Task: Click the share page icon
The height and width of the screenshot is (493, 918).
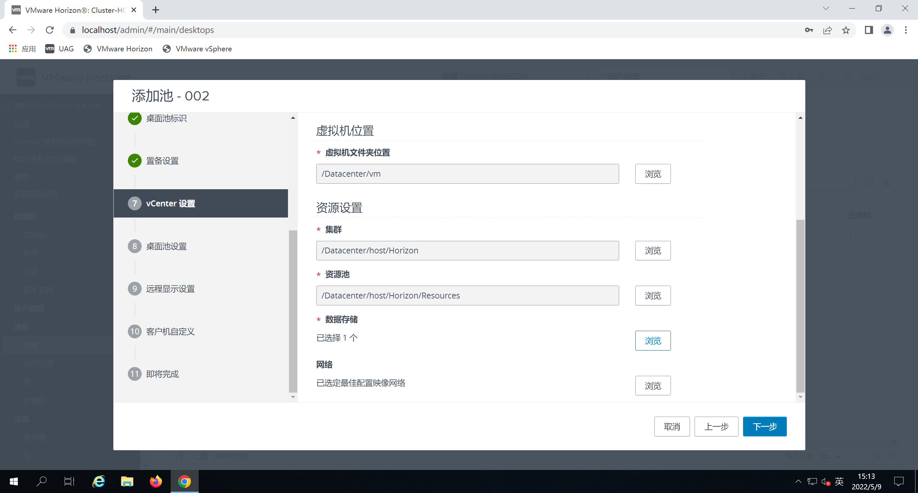Action: pos(827,30)
